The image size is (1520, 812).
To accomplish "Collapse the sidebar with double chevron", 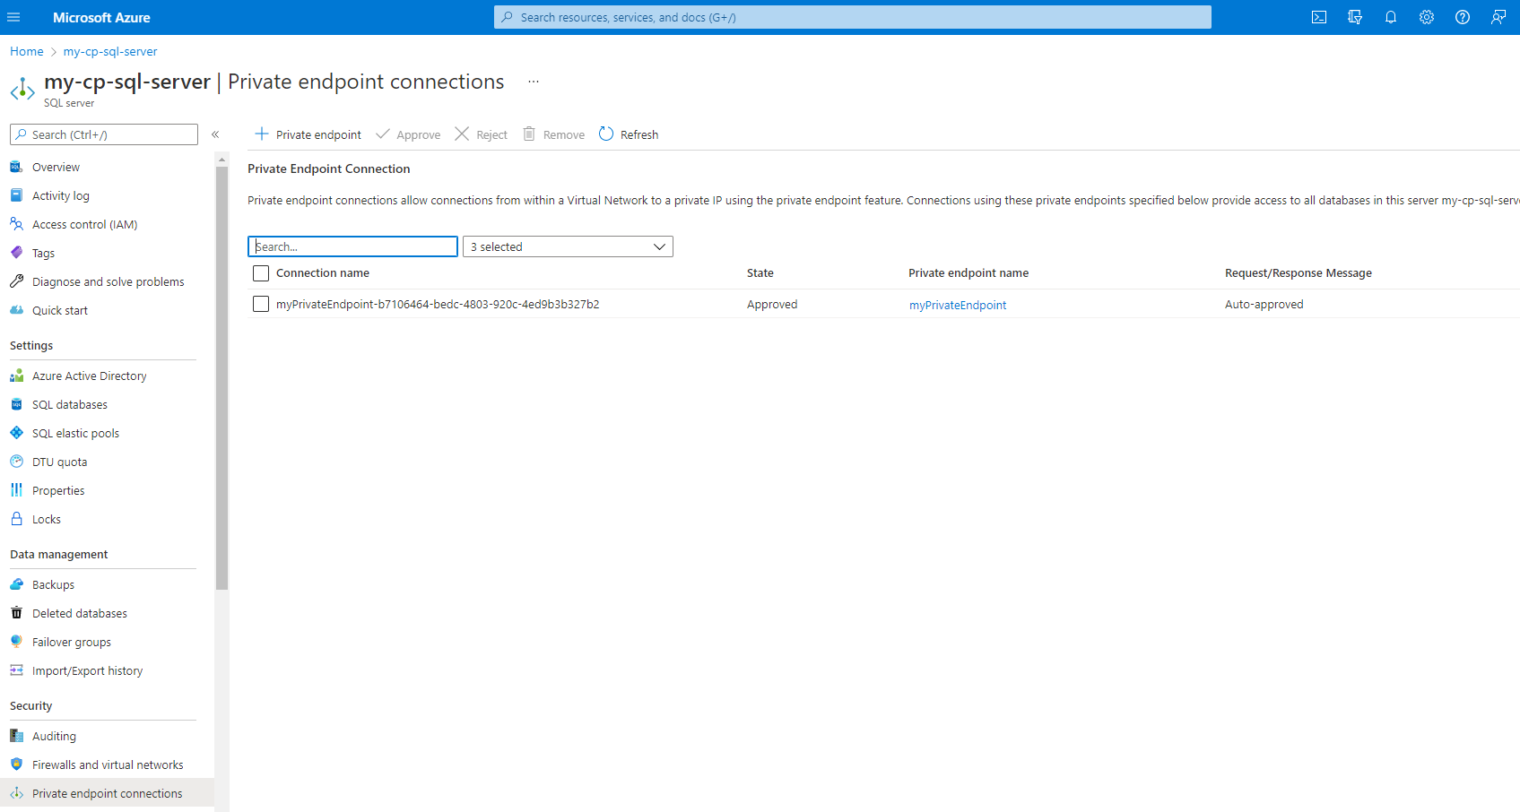I will pyautogui.click(x=215, y=134).
